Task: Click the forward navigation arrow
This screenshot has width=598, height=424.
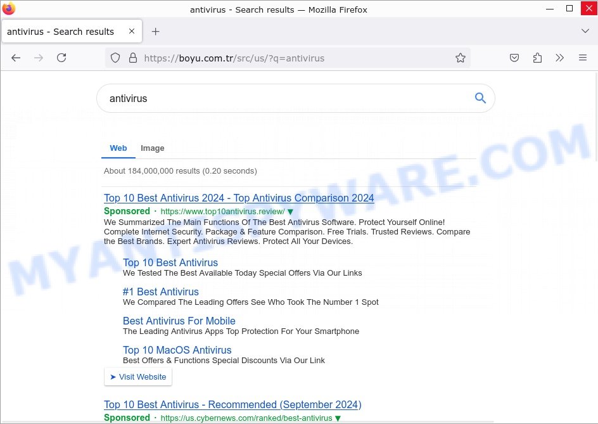Action: click(x=39, y=58)
